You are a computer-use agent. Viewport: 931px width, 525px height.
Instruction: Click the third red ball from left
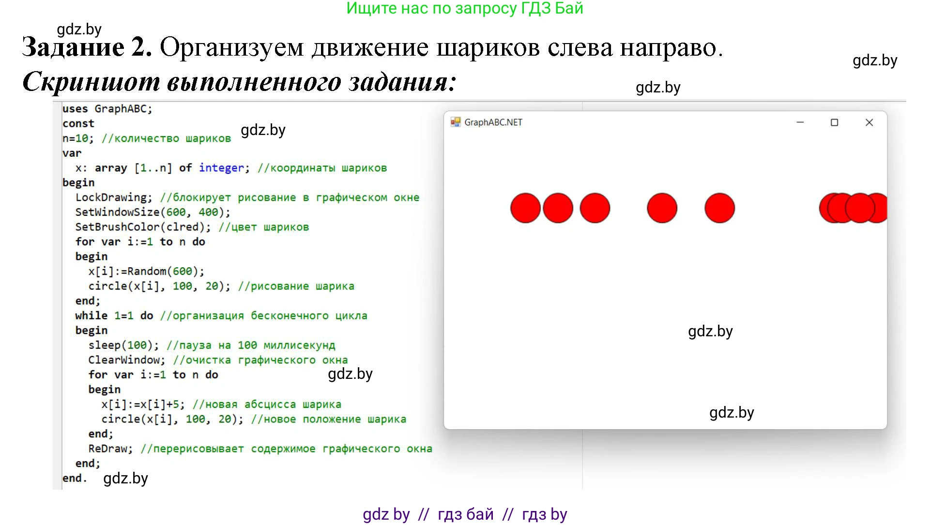(x=595, y=208)
